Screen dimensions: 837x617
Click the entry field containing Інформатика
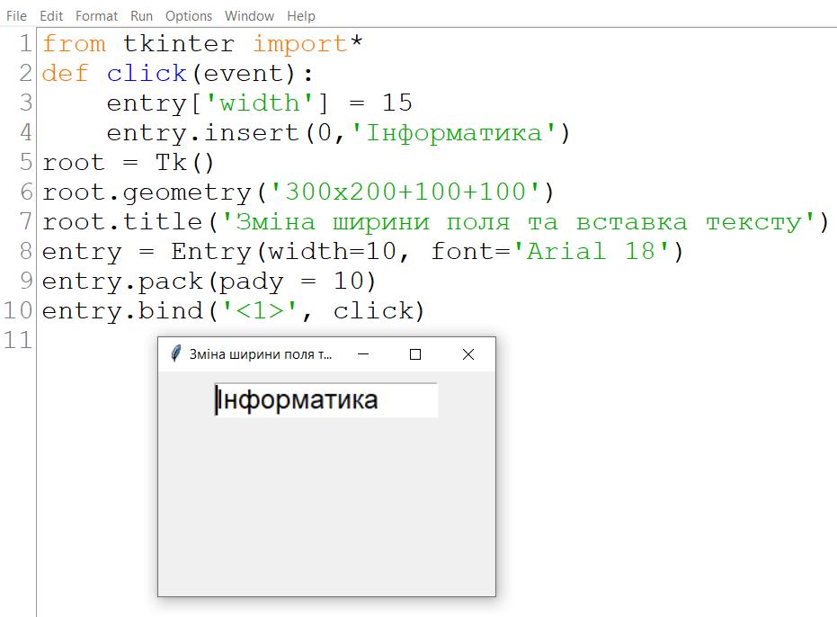coord(326,400)
